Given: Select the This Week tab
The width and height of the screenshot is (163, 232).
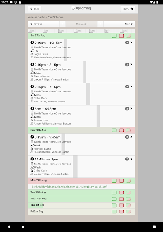Looking at the screenshot, I should [x=81, y=24].
